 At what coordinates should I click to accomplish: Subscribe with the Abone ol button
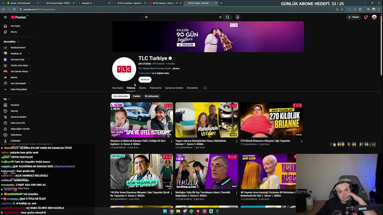coord(145,79)
